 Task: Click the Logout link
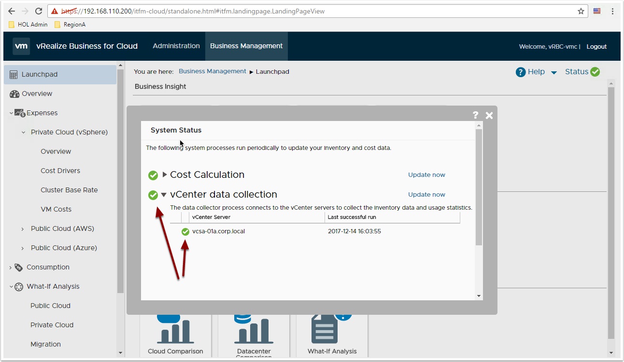(x=596, y=47)
